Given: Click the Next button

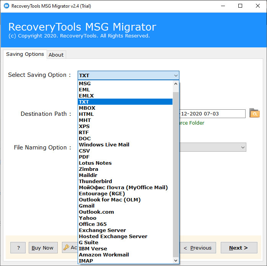Looking at the screenshot, I should pyautogui.click(x=239, y=248).
